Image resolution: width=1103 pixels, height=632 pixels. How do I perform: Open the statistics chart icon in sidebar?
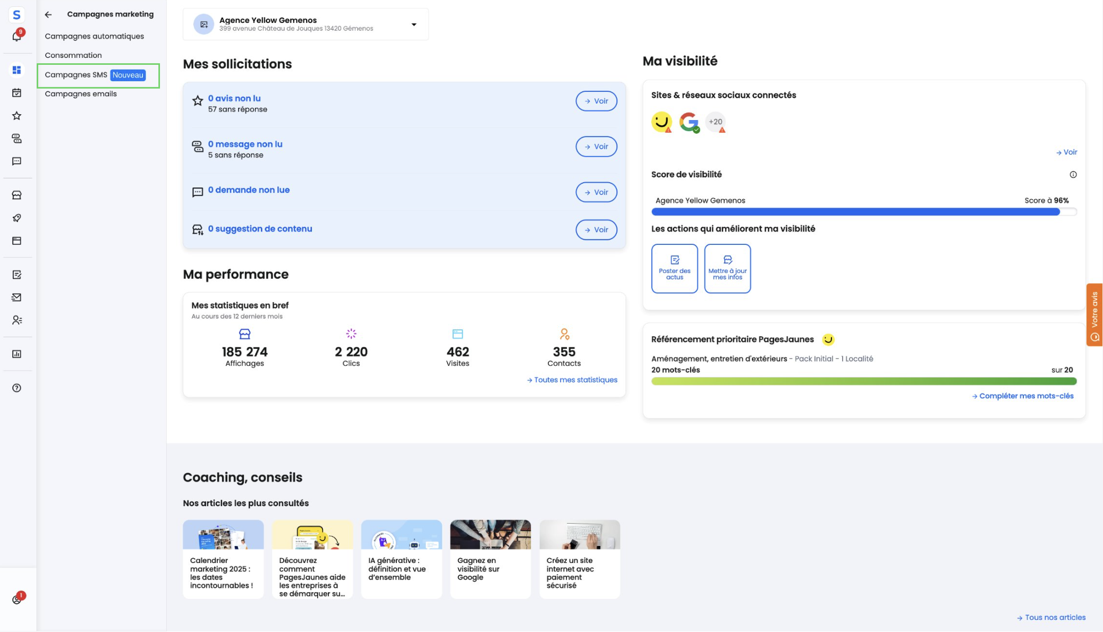[16, 354]
